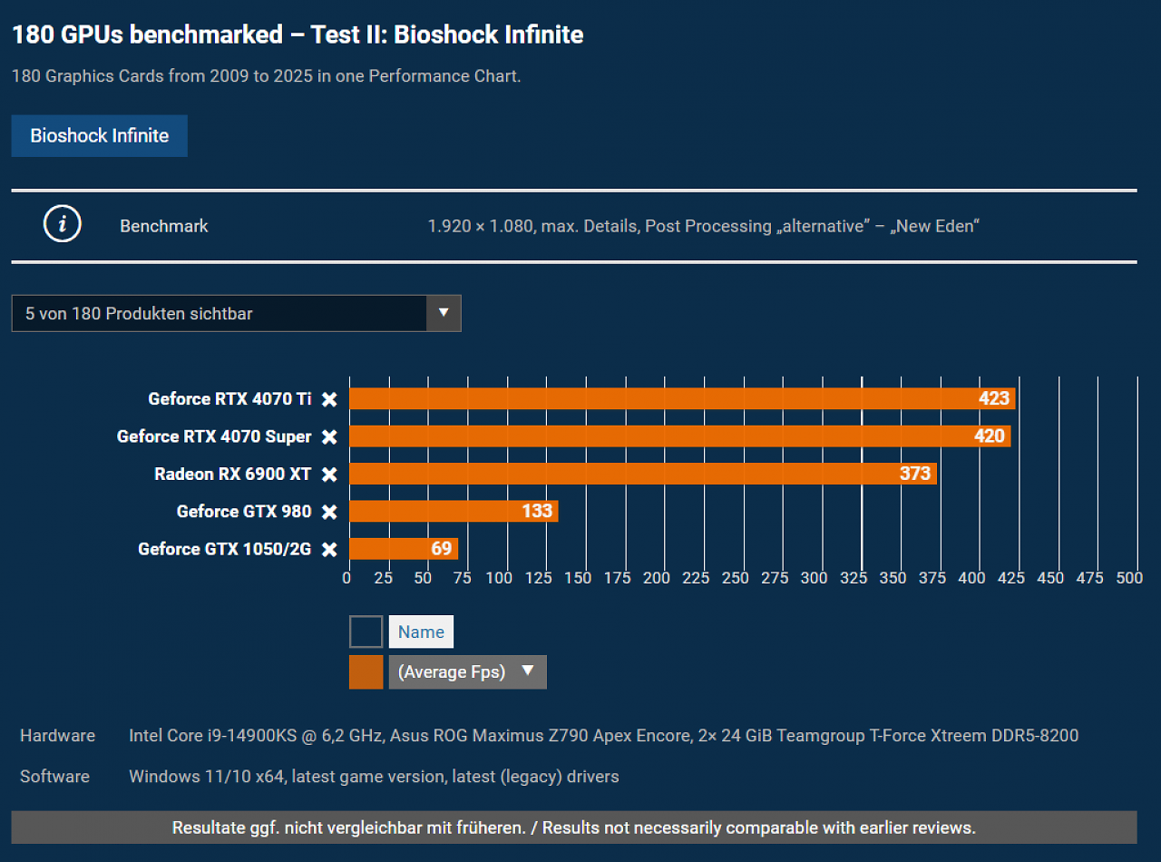Click the GTX 980 bar showing 133
The height and width of the screenshot is (862, 1161).
tap(454, 512)
